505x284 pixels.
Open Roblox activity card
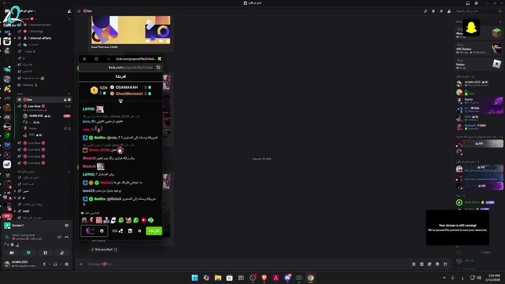click(479, 63)
